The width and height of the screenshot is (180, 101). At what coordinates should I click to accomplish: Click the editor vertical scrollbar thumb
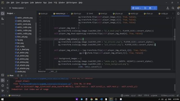(175, 34)
